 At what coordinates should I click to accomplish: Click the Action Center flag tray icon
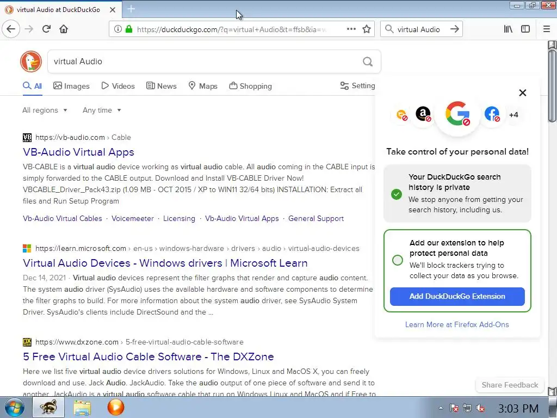pos(454,408)
